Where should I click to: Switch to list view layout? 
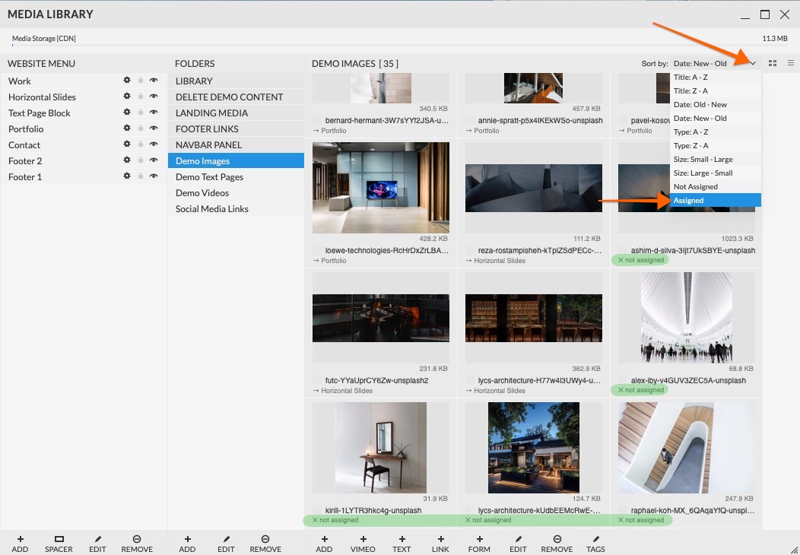click(791, 63)
